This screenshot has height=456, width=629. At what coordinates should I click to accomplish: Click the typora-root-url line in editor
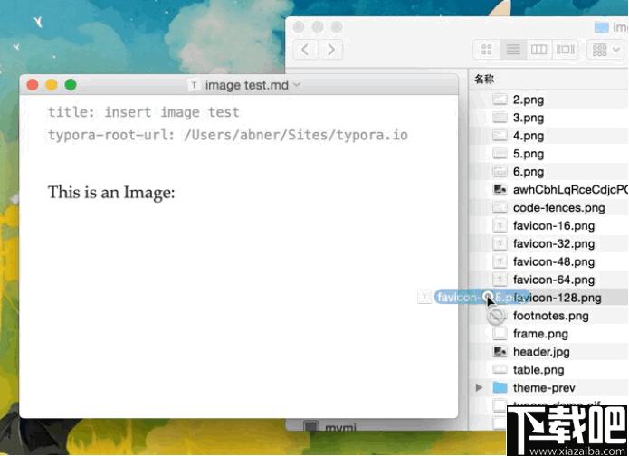coord(228,135)
